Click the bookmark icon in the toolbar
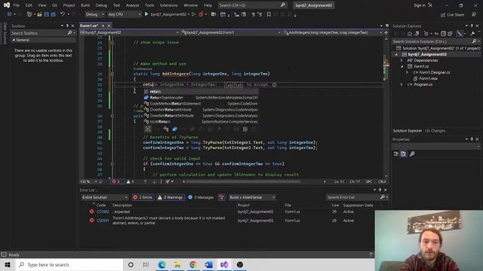The height and width of the screenshot is (271, 483). [269, 14]
